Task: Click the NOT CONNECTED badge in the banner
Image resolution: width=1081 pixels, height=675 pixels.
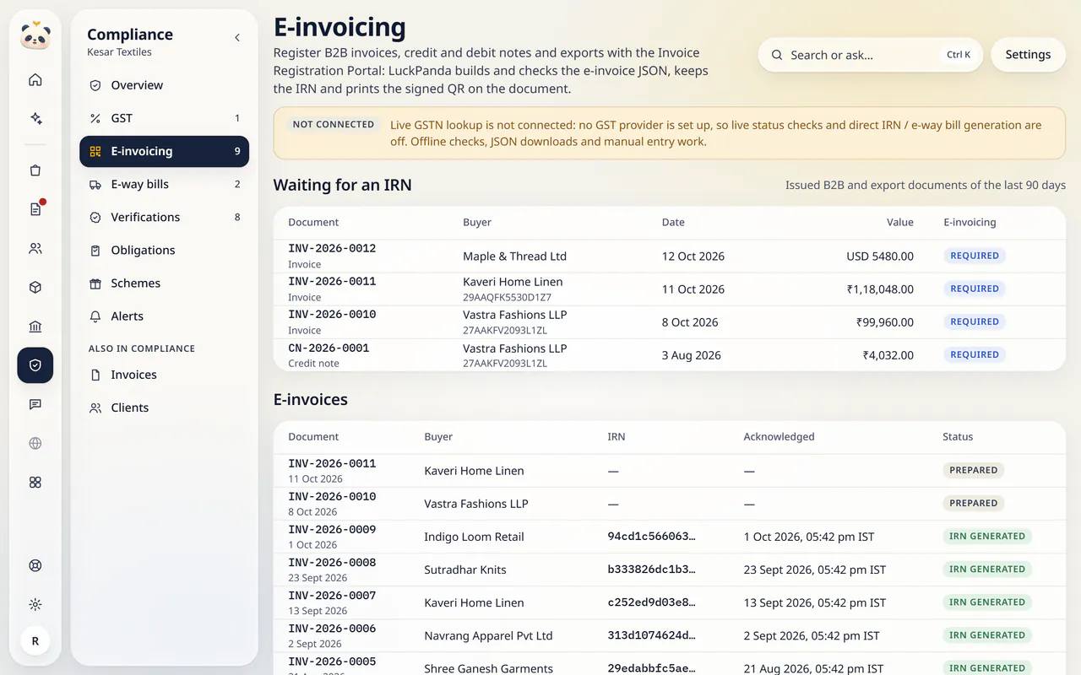Action: tap(334, 124)
